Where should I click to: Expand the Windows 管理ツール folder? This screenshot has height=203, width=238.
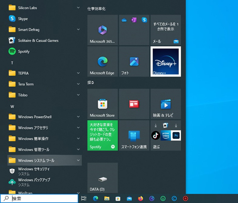tap(79, 150)
